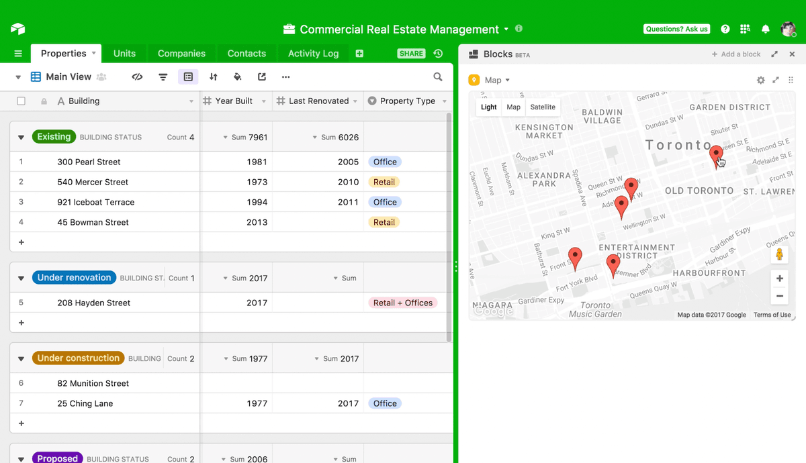Viewport: 806px width, 463px height.
Task: Open the hamburger tables list menu
Action: (x=18, y=54)
